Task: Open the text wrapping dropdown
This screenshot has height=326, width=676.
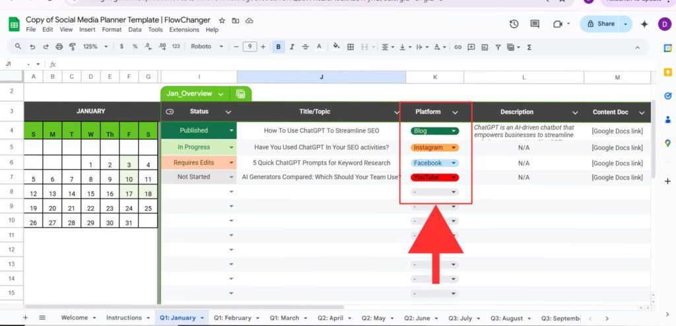Action: click(x=421, y=47)
